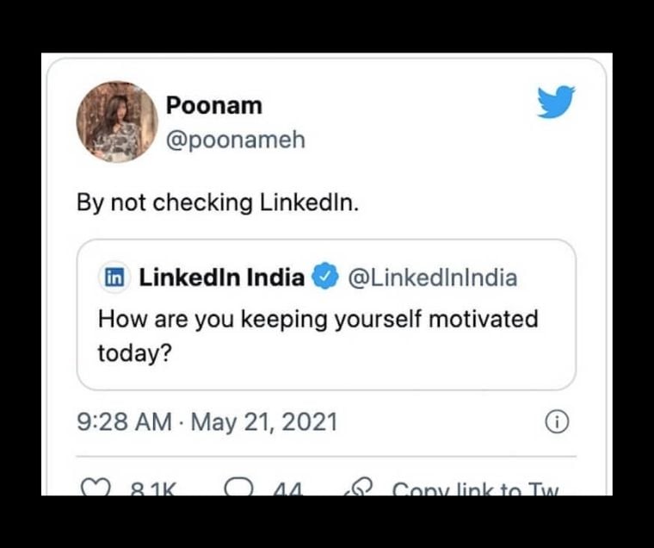This screenshot has width=654, height=548.
Task: Click the Twitter bird logo
Action: point(556,102)
